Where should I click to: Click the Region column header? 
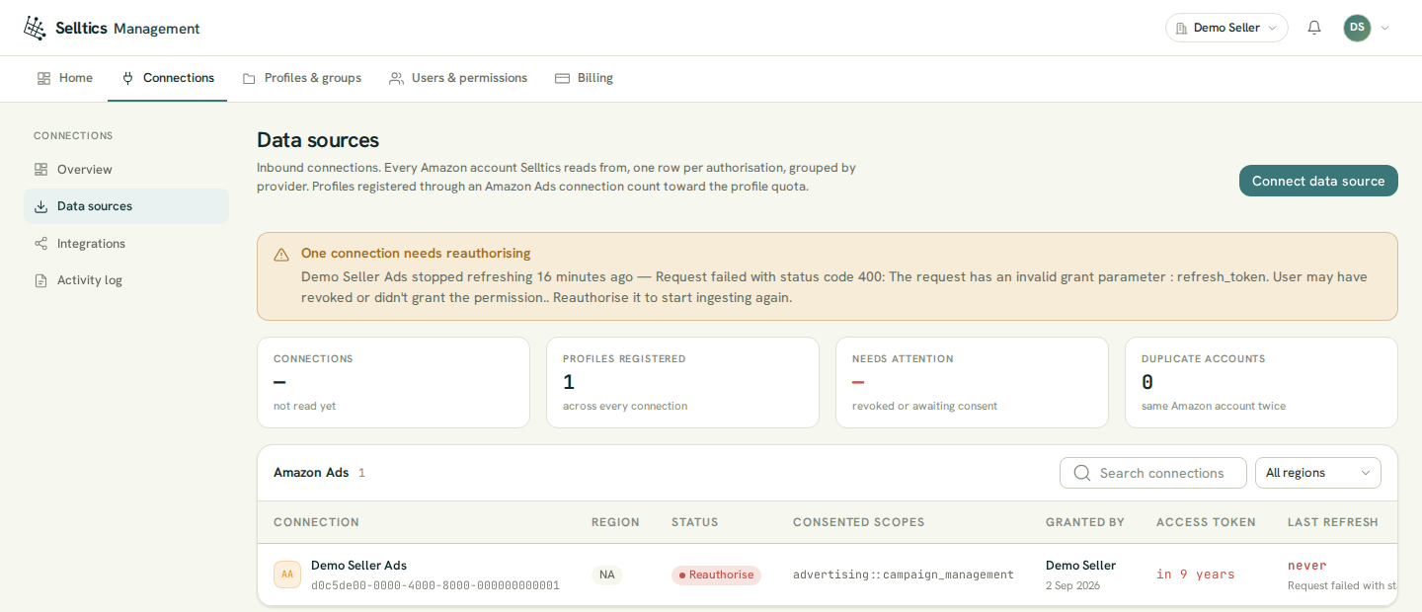615,522
